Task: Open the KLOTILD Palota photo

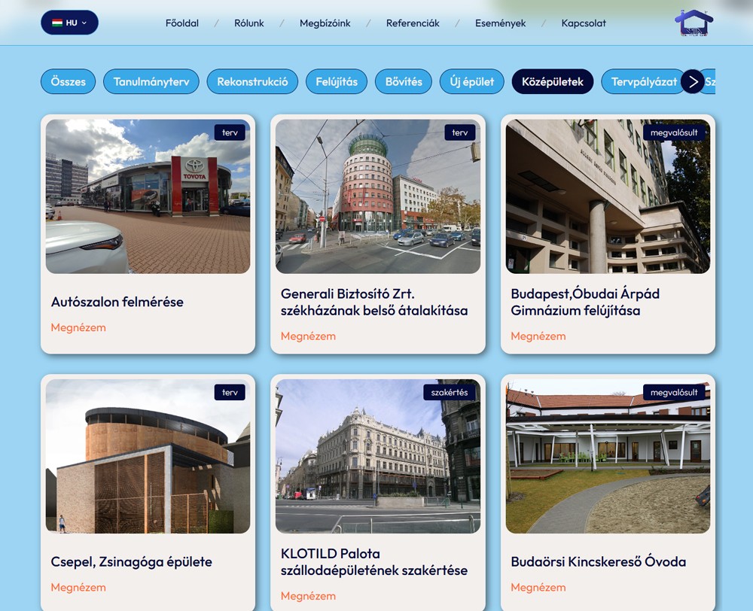Action: click(x=378, y=457)
